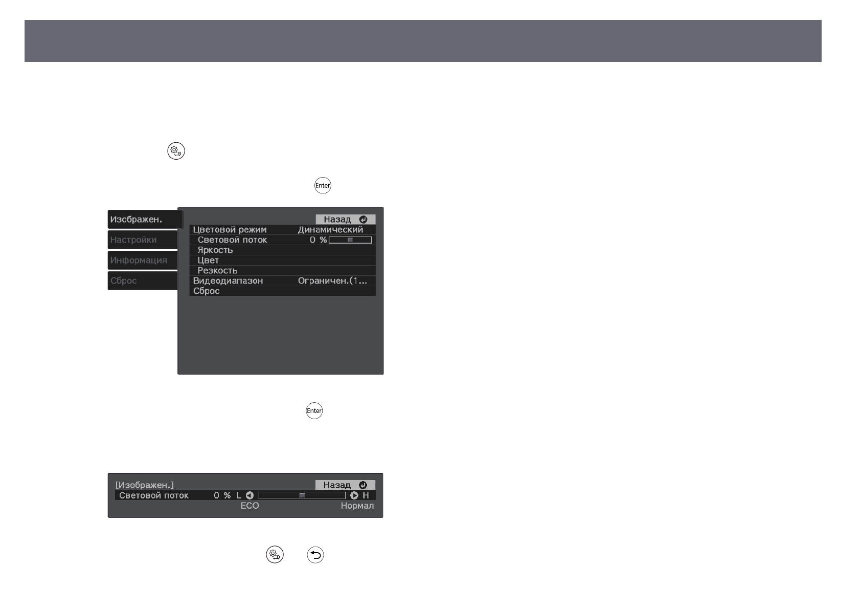The width and height of the screenshot is (861, 609).
Task: Click the Enter icon above the Изображен. menu
Action: tap(323, 185)
